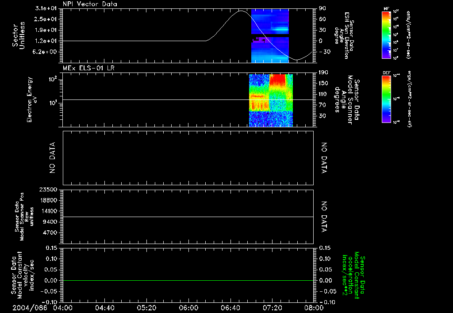Click the "23500" scanner position tick value
The width and height of the screenshot is (453, 313).
[48, 189]
